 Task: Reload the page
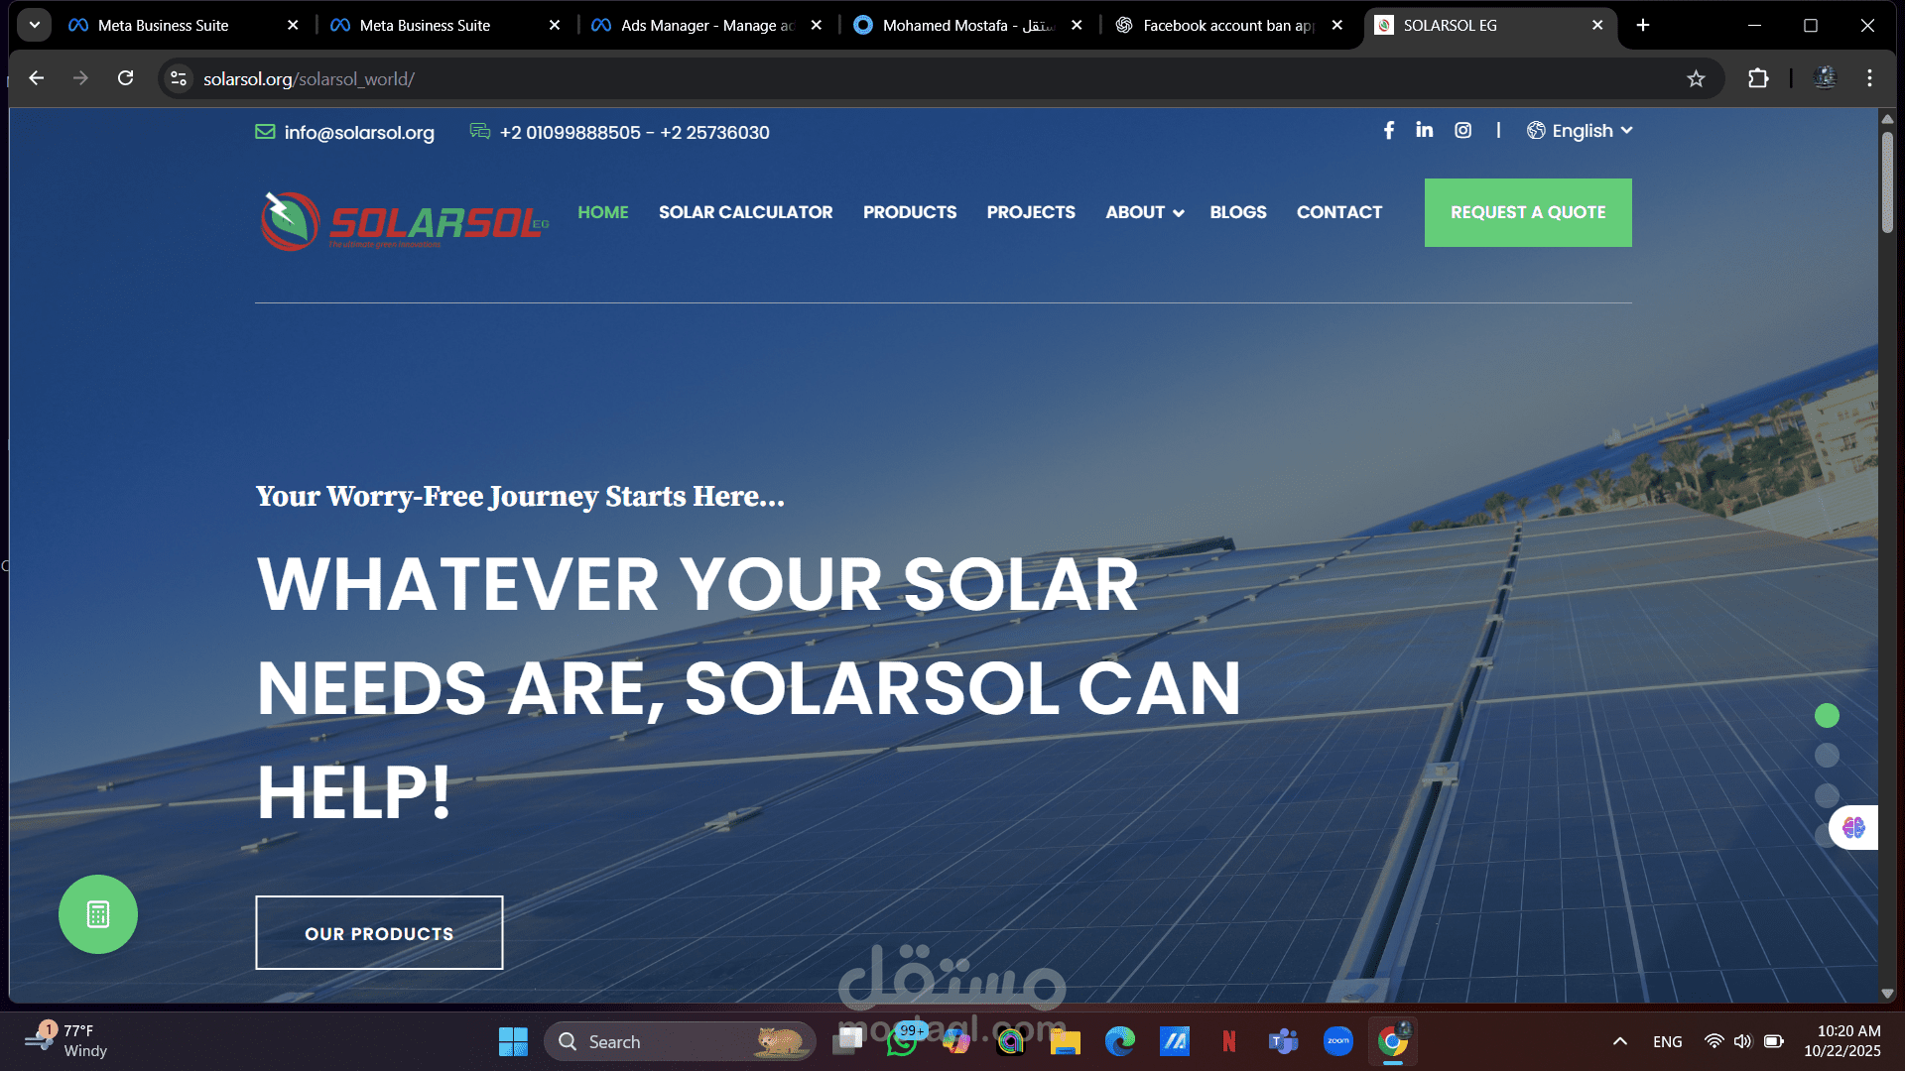[x=125, y=78]
